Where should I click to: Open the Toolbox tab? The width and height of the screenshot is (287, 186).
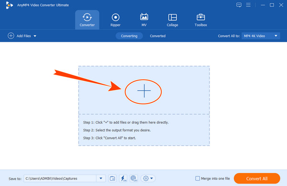coord(201,20)
